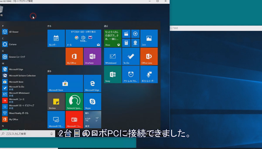262x149 pixels.
Task: Minimize the remote desktop connection window
Action: click(150, 1)
